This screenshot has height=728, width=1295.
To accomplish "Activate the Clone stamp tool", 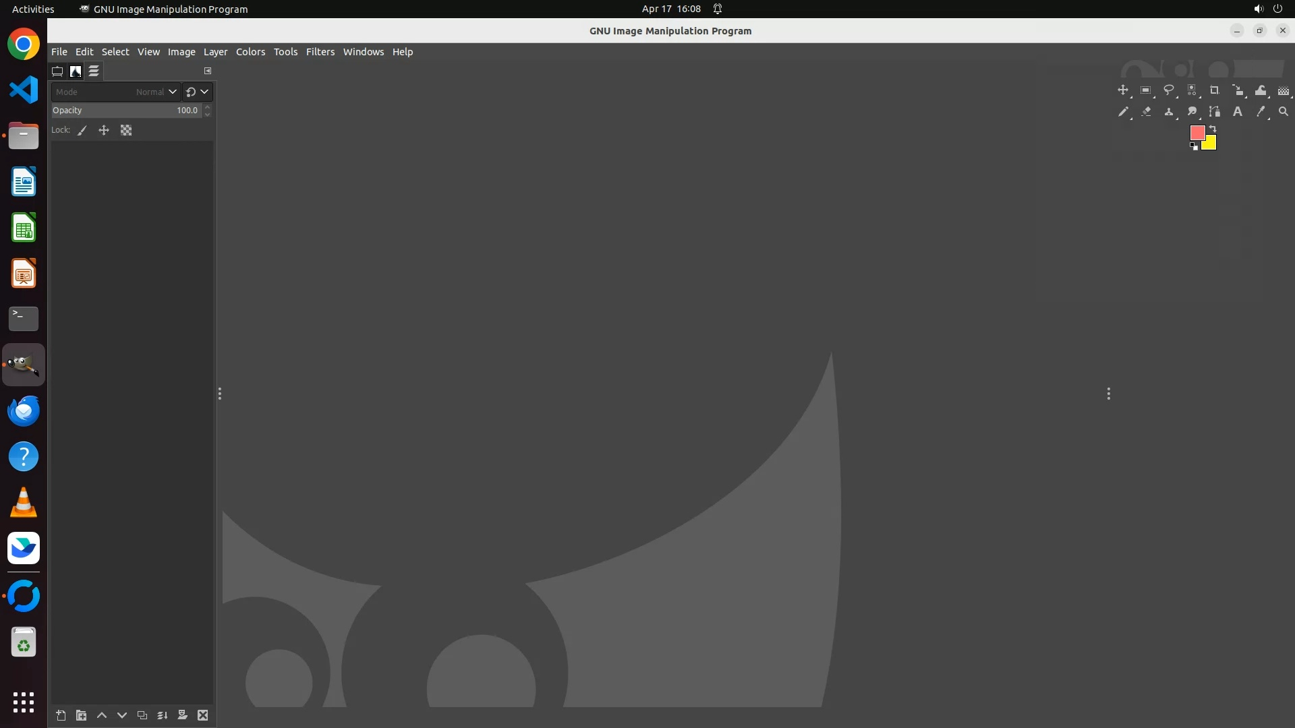I will [1168, 112].
